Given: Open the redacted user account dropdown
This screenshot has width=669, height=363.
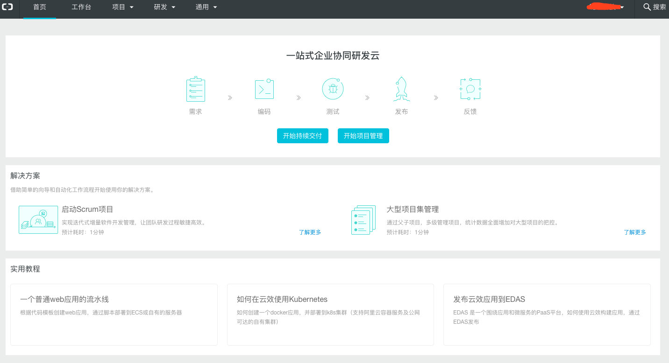Looking at the screenshot, I should (606, 7).
